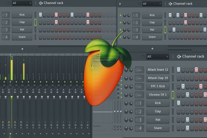Add a channel with plus in top-right rack

(152, 49)
